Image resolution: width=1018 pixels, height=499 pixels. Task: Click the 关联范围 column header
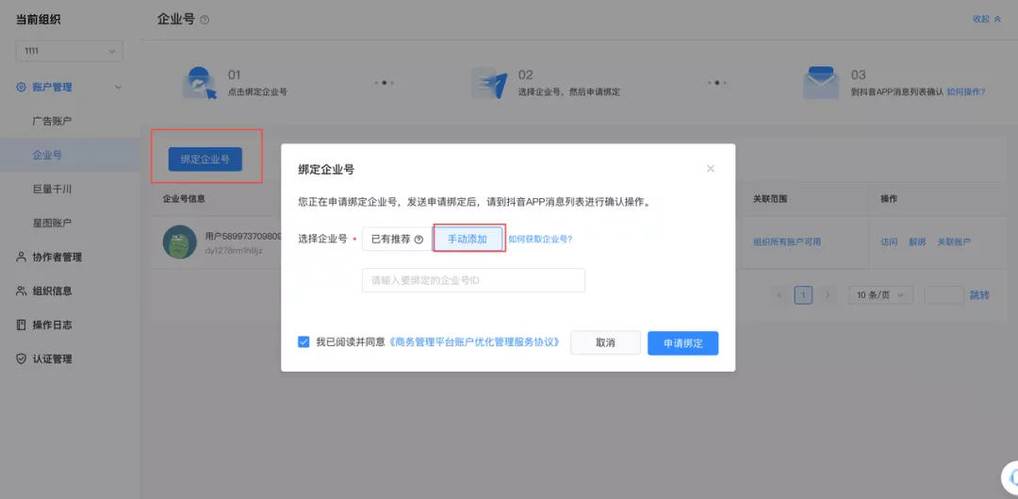click(x=770, y=199)
